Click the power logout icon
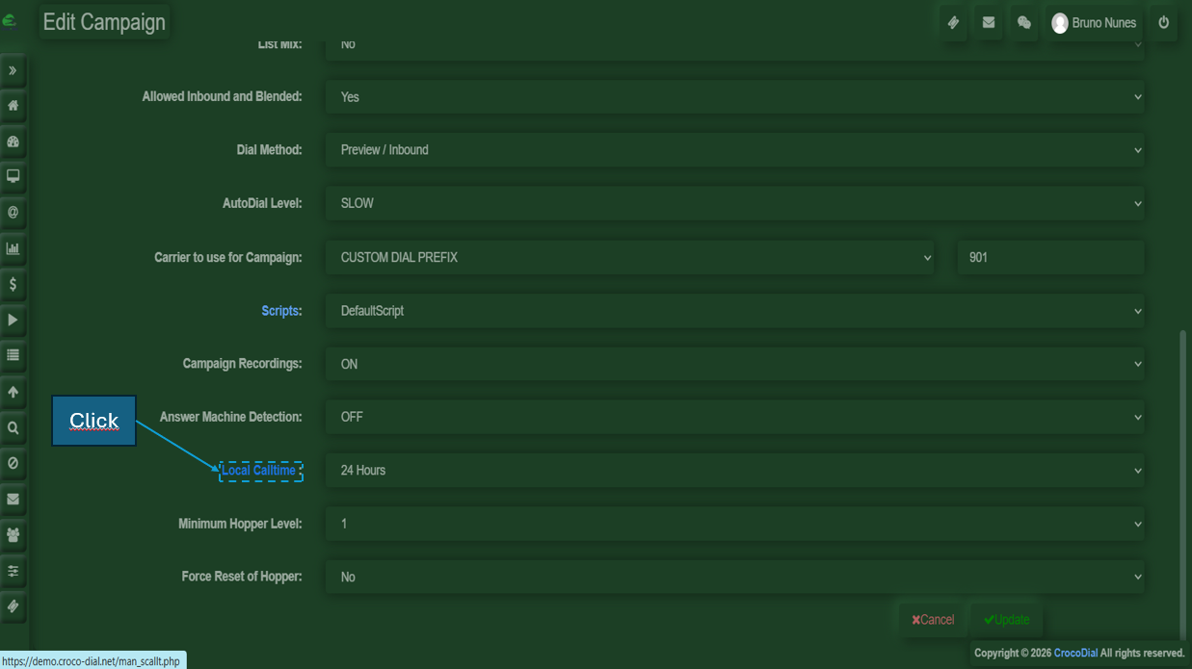The width and height of the screenshot is (1192, 669). (1163, 23)
